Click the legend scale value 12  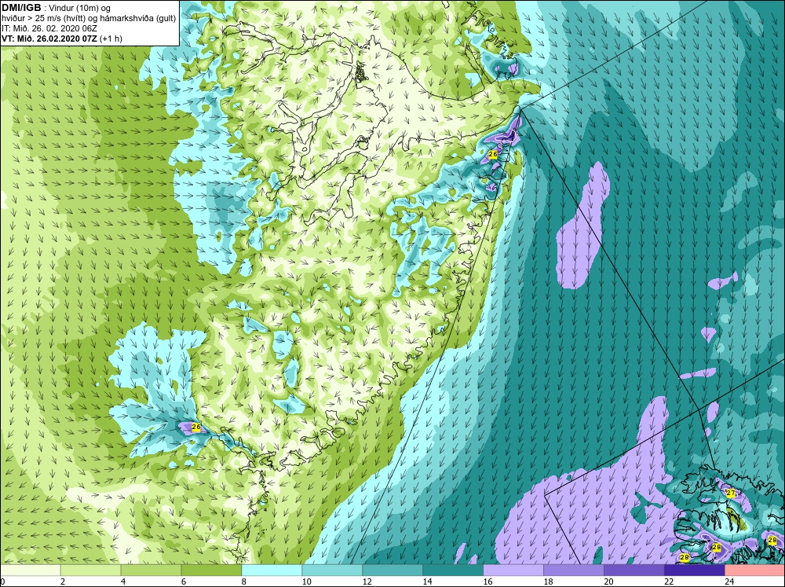click(x=367, y=581)
